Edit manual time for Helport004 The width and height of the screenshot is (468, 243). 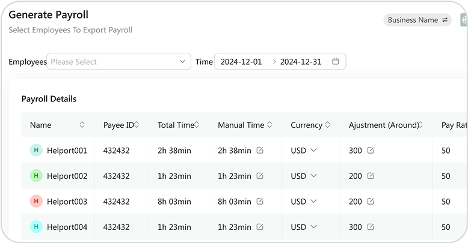pyautogui.click(x=260, y=227)
